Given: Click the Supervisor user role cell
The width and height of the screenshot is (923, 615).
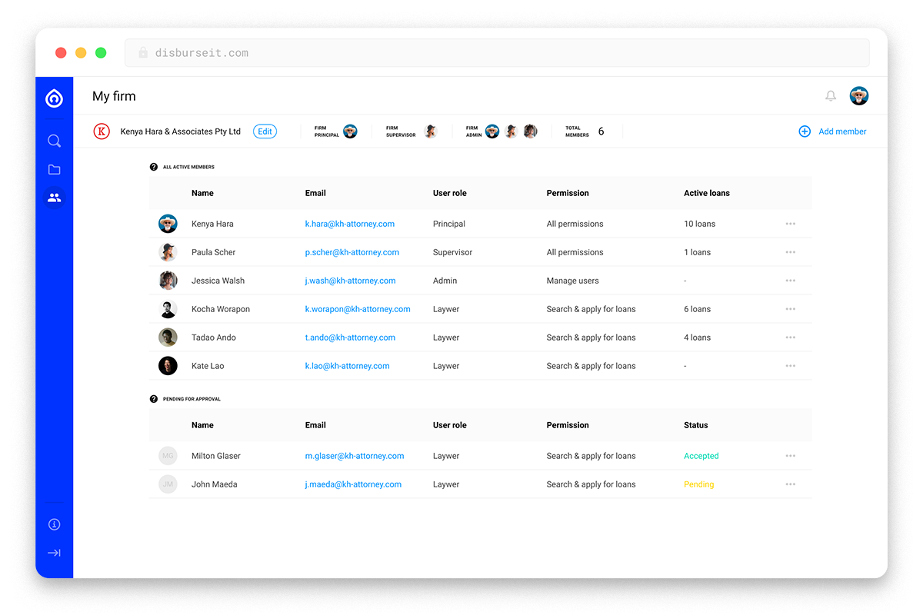Looking at the screenshot, I should point(453,252).
